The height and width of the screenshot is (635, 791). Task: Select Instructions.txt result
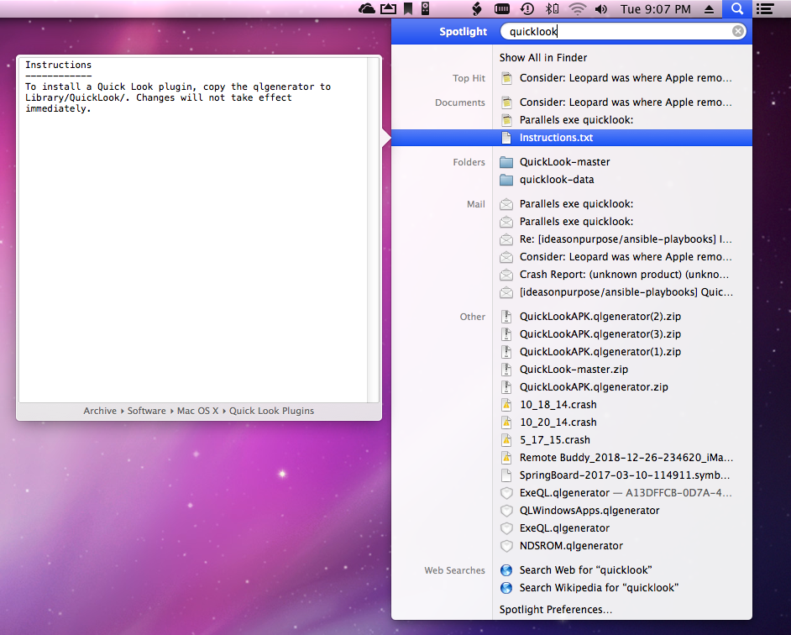pos(572,138)
